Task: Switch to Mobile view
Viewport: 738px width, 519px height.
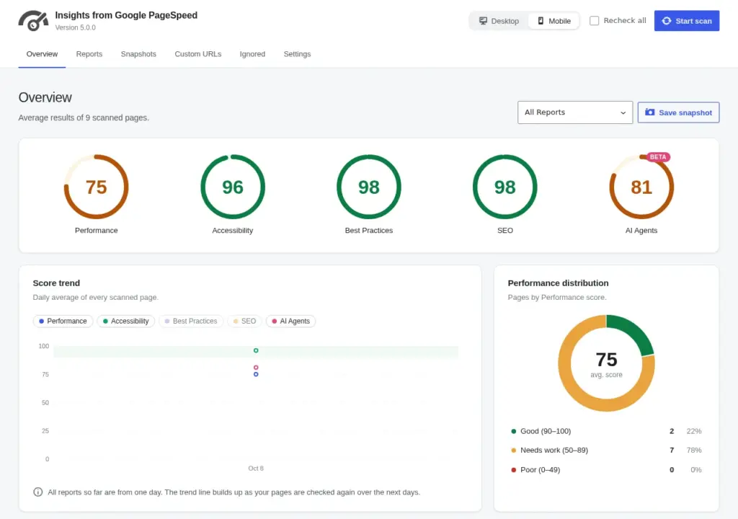Action: click(554, 21)
